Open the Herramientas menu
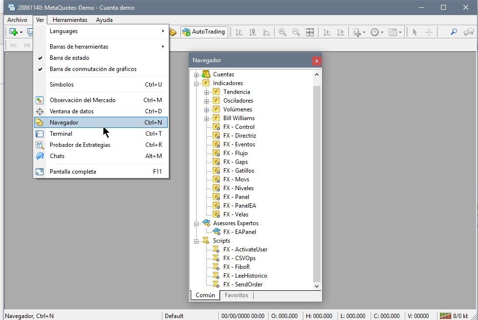Screen dimensions: 478x320 pos(70,20)
